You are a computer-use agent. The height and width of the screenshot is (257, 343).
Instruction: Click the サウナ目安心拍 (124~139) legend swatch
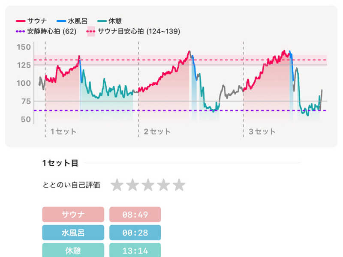tap(91, 31)
